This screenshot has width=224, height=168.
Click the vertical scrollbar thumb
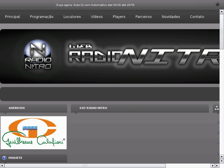[222, 31]
